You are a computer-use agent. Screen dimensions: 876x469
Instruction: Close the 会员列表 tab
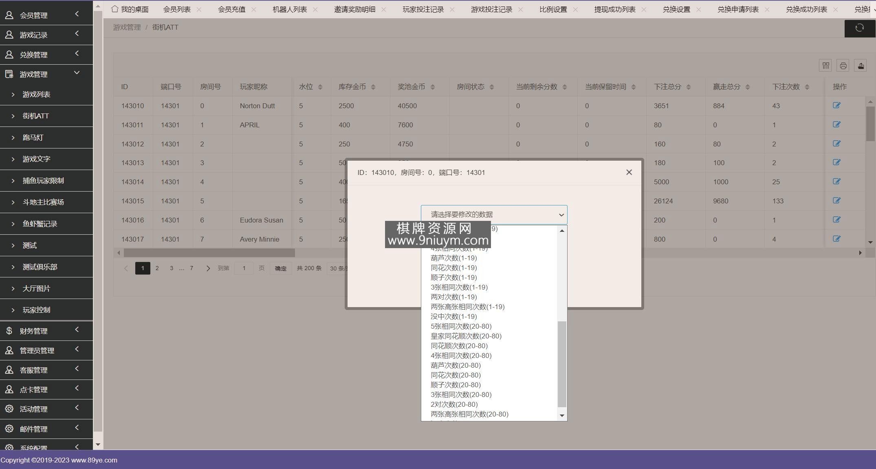(199, 9)
